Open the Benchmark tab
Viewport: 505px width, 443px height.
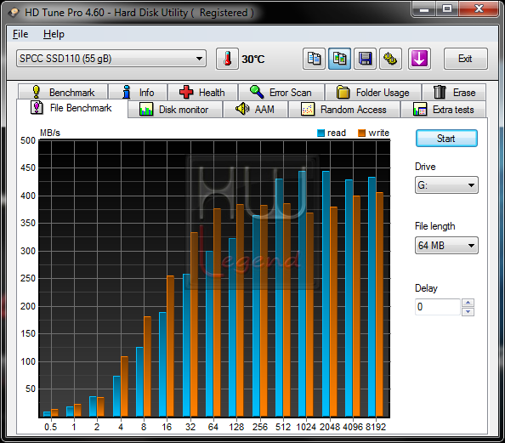[63, 92]
